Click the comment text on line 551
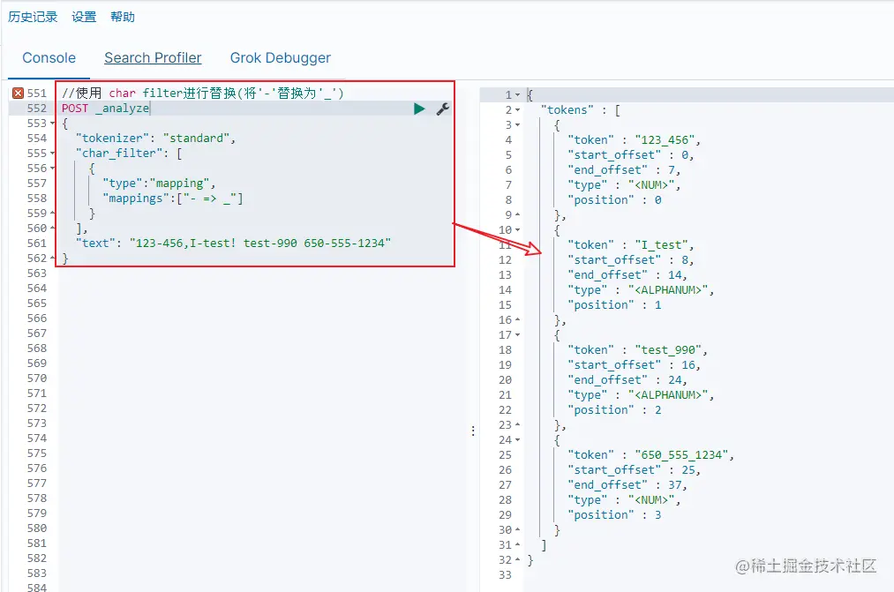Viewport: 894px width, 592px height. [203, 93]
